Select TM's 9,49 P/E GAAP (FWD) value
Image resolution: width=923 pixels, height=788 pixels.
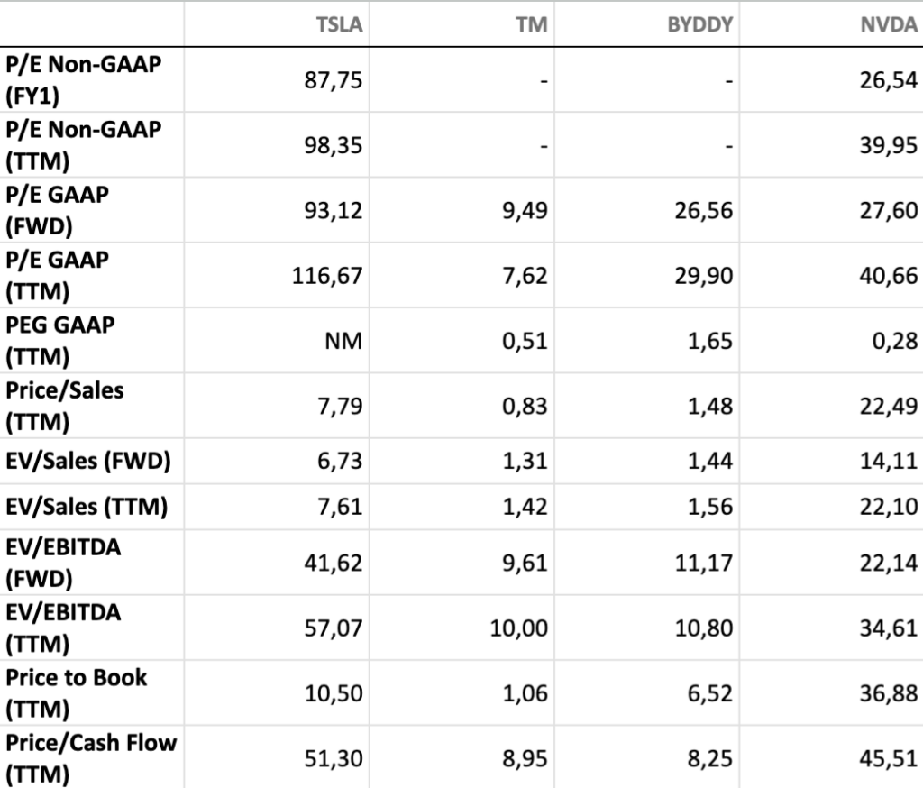pyautogui.click(x=525, y=211)
